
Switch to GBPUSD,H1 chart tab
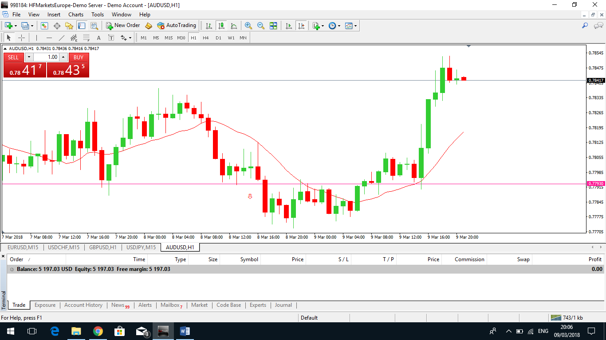103,247
